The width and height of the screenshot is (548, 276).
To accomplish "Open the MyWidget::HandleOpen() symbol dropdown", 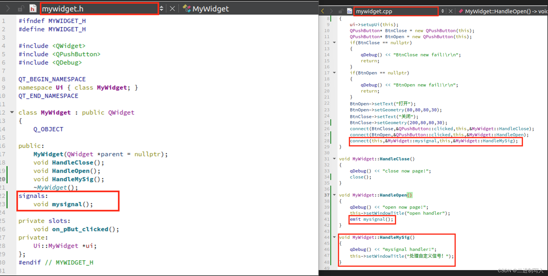I will click(x=506, y=11).
